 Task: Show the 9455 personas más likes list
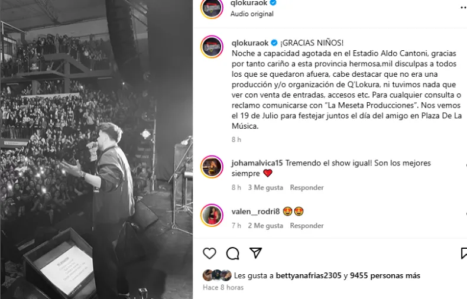(x=385, y=276)
